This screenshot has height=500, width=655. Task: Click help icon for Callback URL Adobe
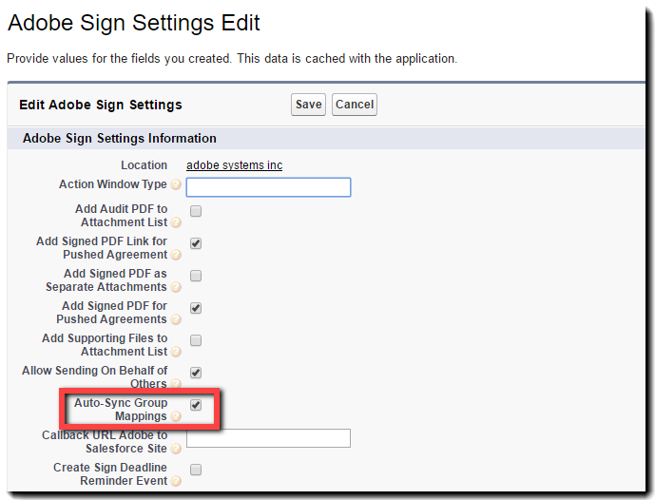point(176,450)
